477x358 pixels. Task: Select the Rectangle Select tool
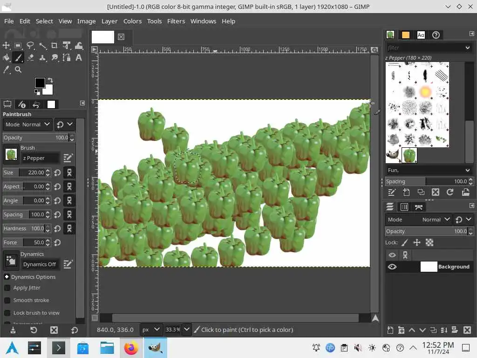click(x=18, y=46)
